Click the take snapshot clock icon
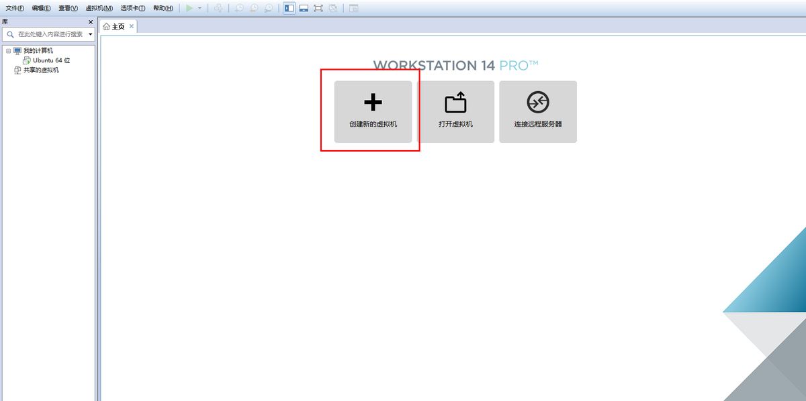 pyautogui.click(x=239, y=8)
